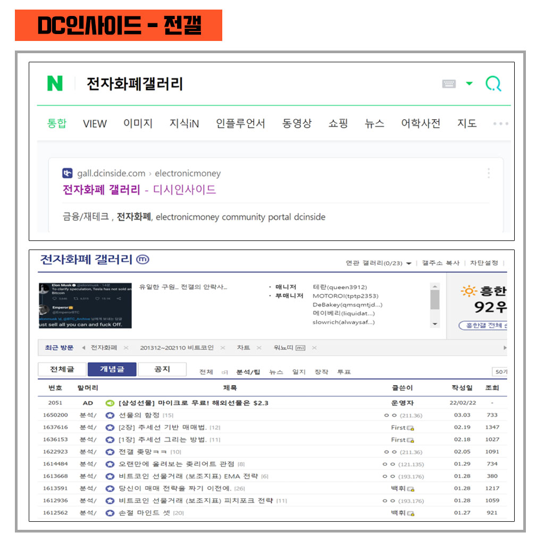Select the 통합 search tab

click(57, 123)
